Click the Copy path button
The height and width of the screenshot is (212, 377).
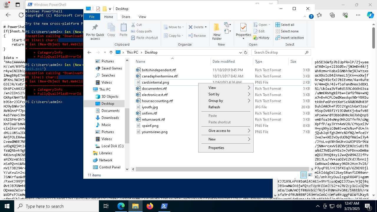141,31
